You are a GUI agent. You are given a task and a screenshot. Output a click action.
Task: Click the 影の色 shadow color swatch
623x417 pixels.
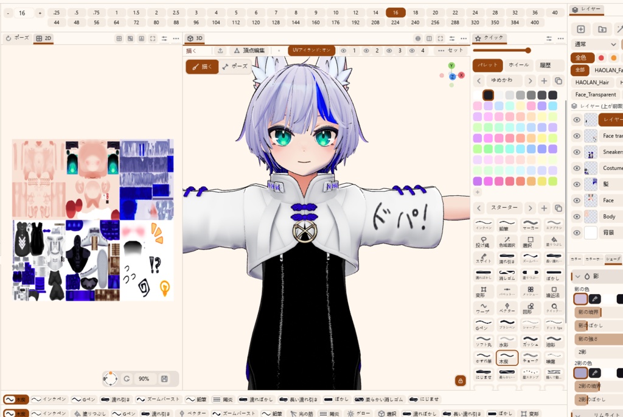(x=580, y=299)
